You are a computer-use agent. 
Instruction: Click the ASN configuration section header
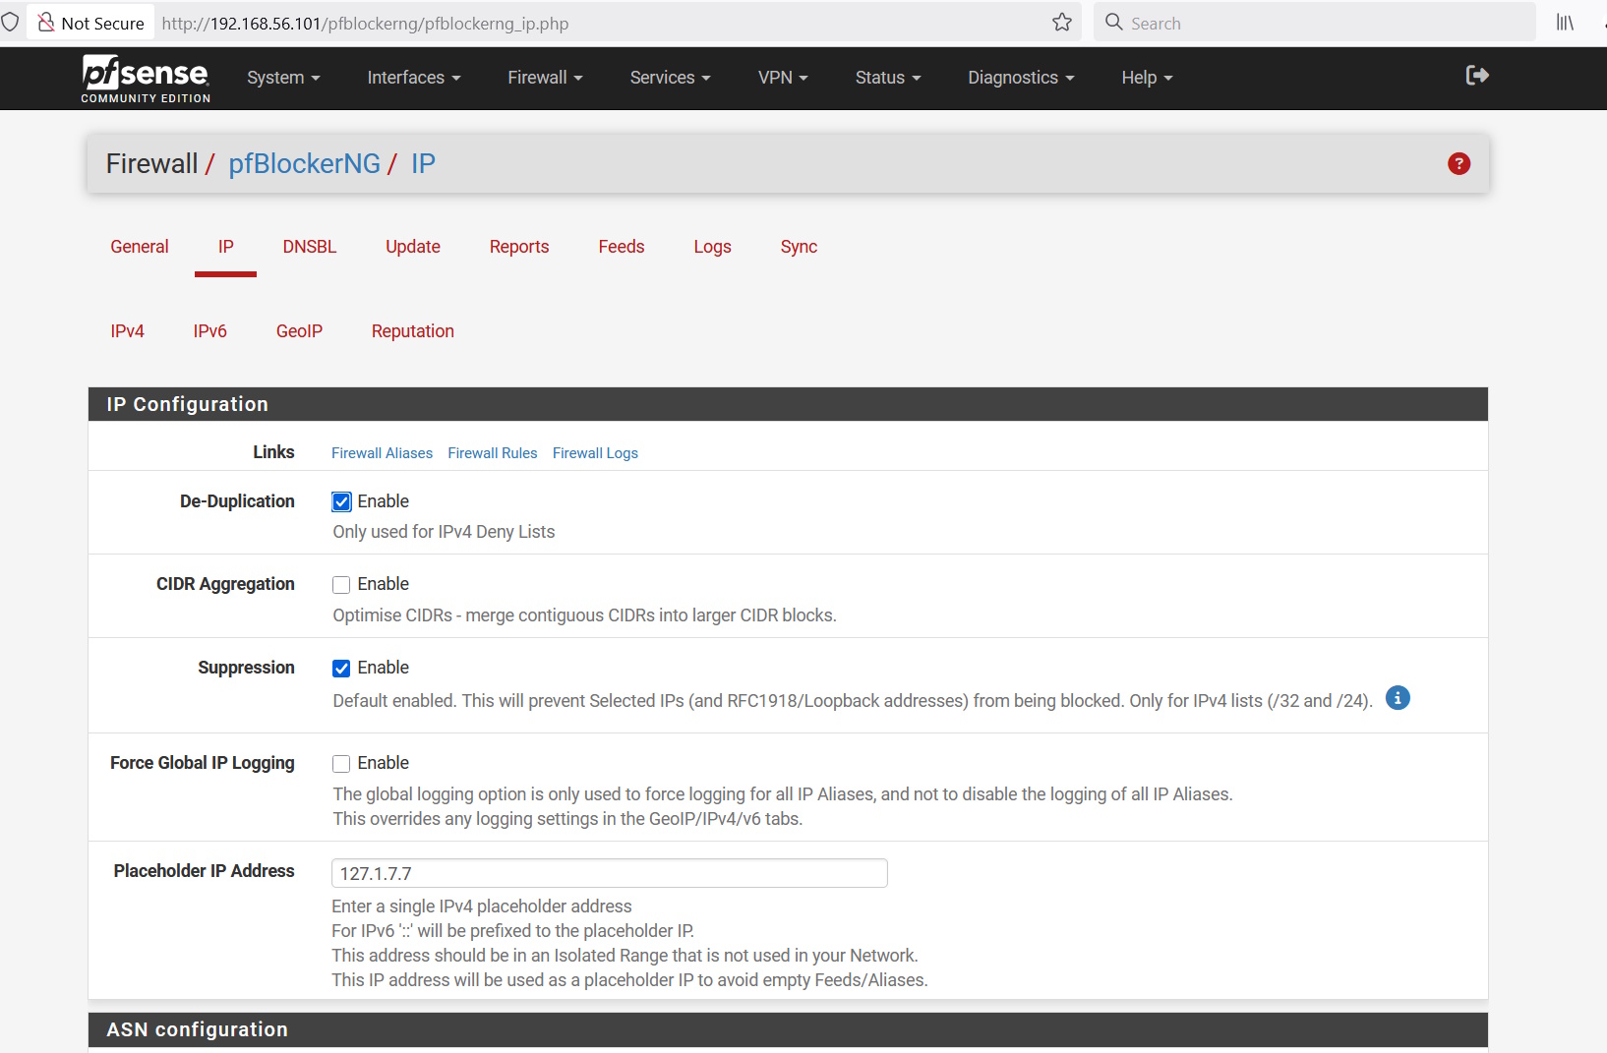(x=788, y=1029)
